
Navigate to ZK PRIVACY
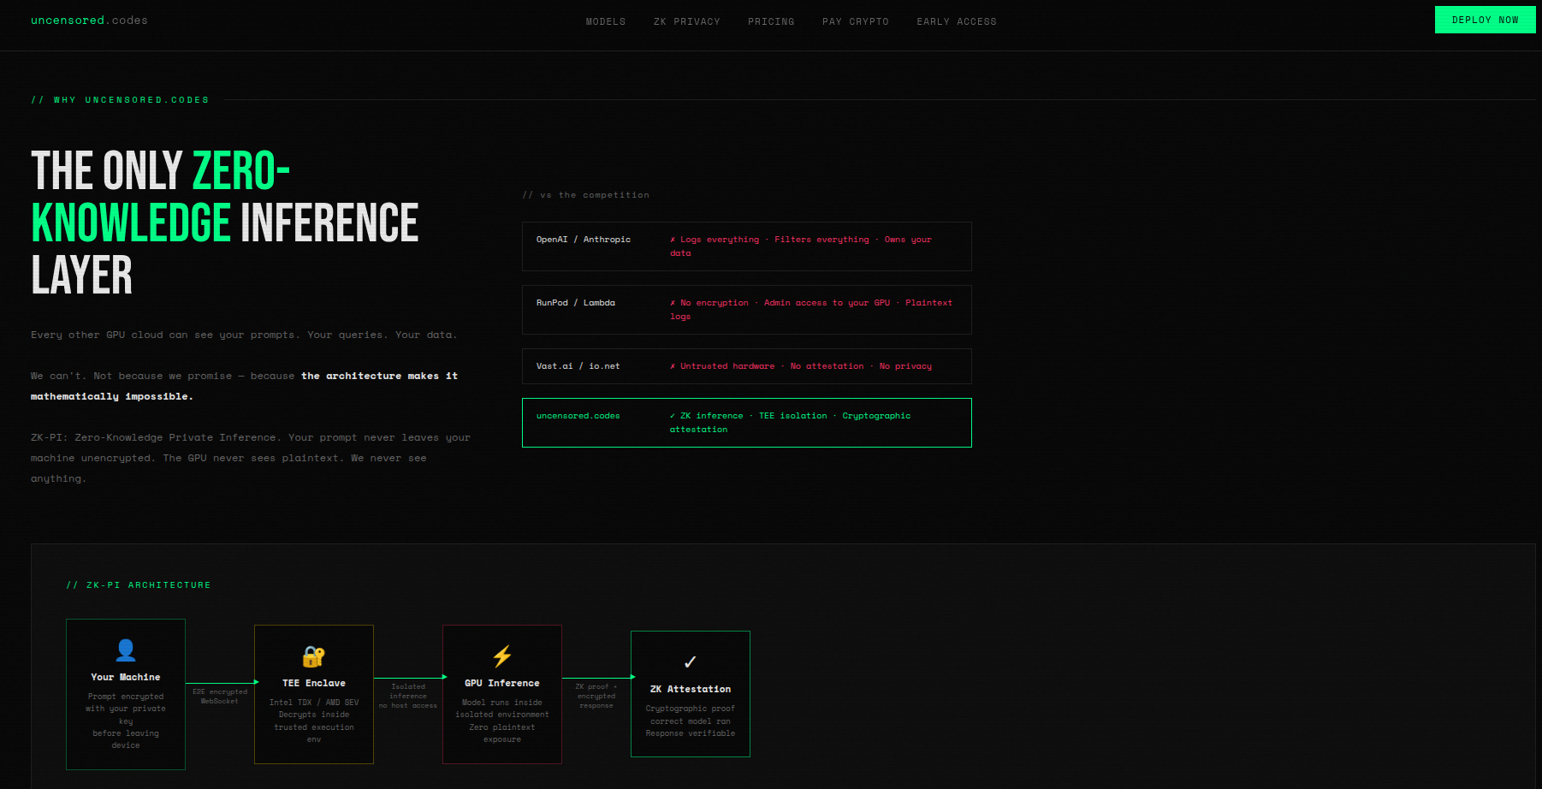(687, 21)
